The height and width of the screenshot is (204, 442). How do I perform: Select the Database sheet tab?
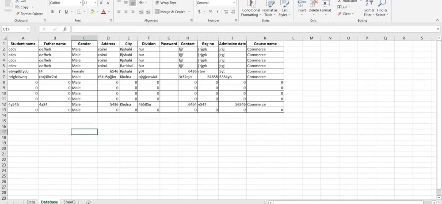[50, 202]
